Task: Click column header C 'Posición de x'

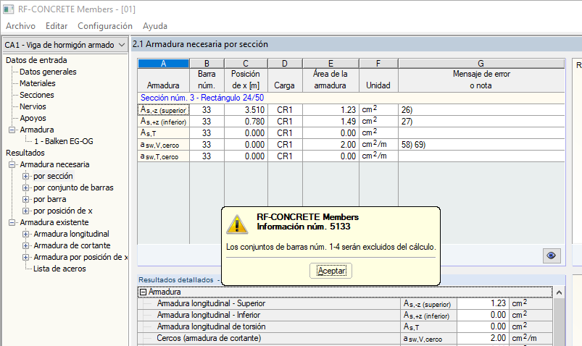Action: tap(246, 75)
